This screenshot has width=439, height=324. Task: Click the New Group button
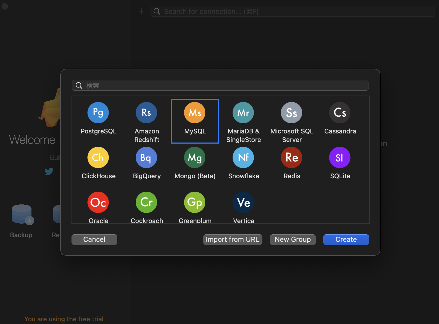click(x=293, y=239)
